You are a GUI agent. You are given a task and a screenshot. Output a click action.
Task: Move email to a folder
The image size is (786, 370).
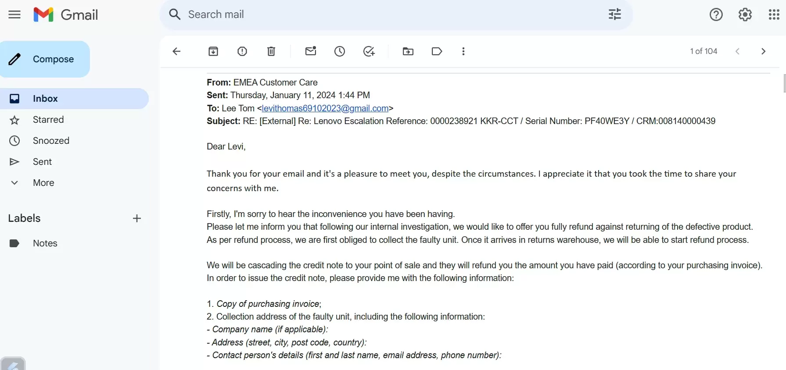[408, 51]
